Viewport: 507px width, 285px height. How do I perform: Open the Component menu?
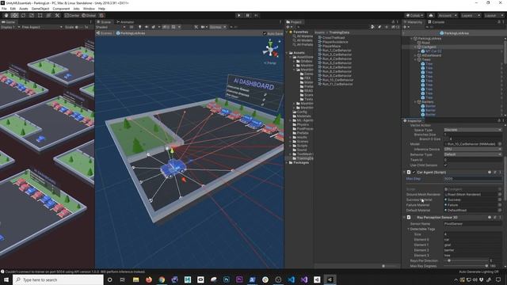click(x=61, y=9)
